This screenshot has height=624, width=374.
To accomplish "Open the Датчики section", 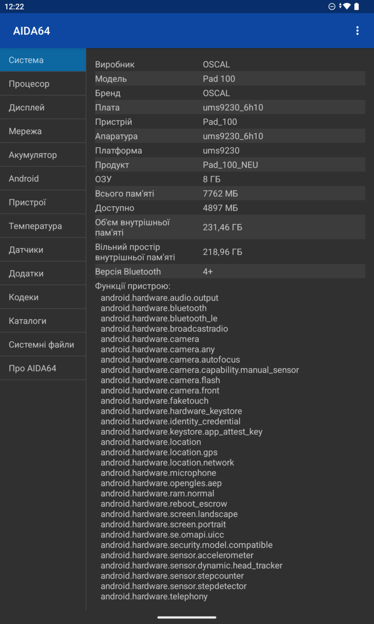I will pos(43,250).
